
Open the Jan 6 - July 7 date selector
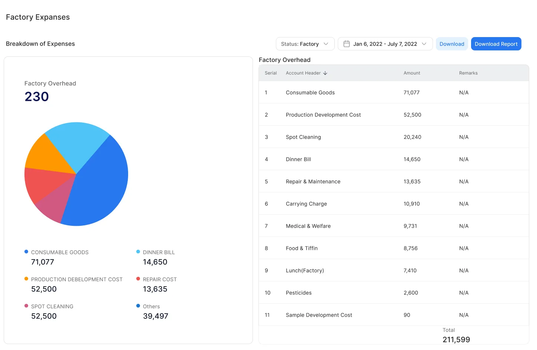click(x=385, y=43)
